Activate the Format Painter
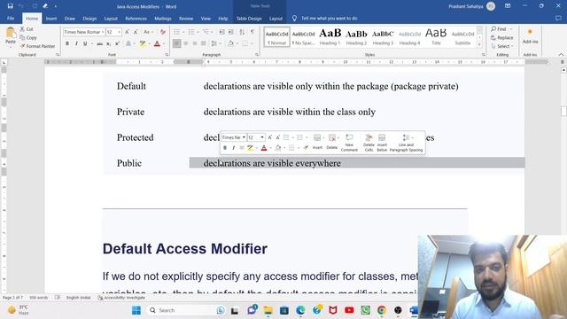The image size is (567, 319). coord(37,46)
